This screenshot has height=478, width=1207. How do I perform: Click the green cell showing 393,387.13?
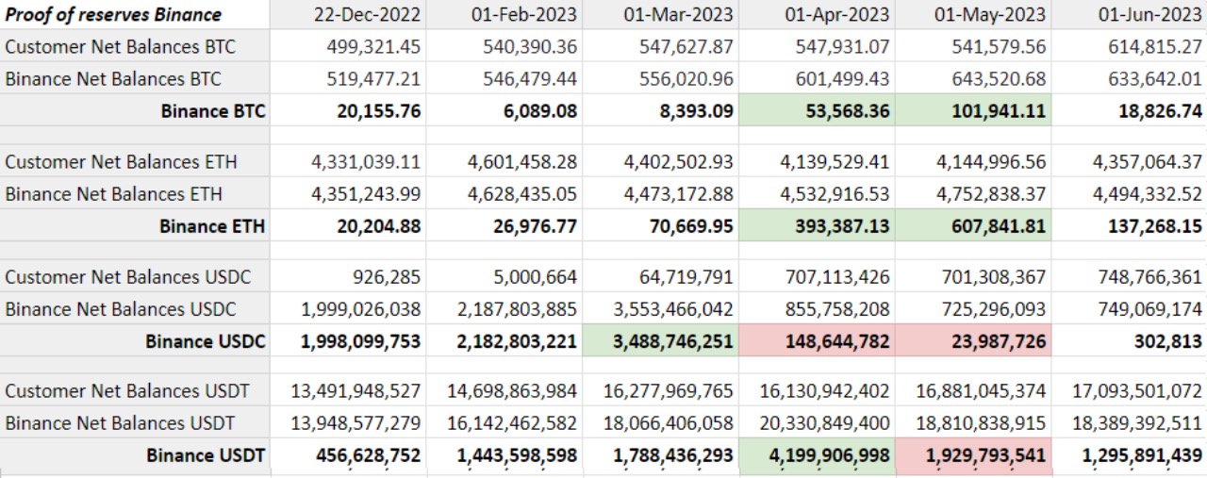coord(817,226)
